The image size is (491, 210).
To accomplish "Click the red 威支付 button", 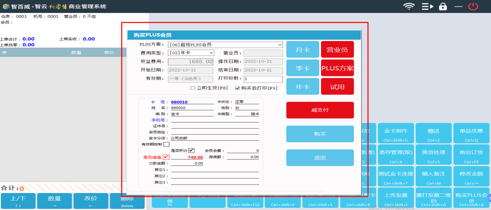I will point(320,110).
